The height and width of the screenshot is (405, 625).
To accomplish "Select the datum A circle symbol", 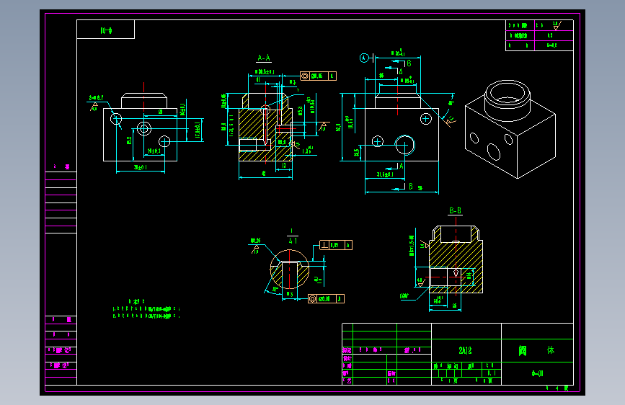I will 364,58.
